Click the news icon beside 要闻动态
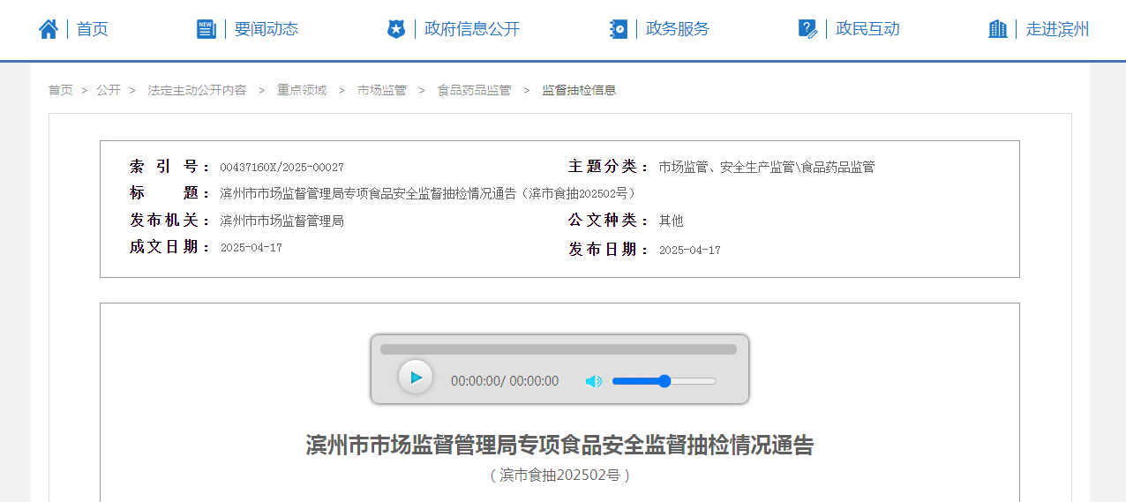The height and width of the screenshot is (502, 1126). [206, 29]
